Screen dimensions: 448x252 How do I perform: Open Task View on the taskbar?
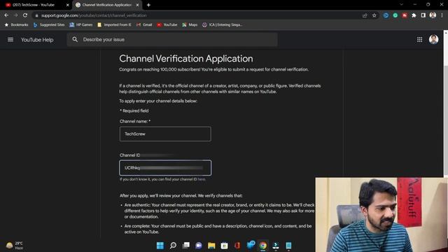click(186, 246)
